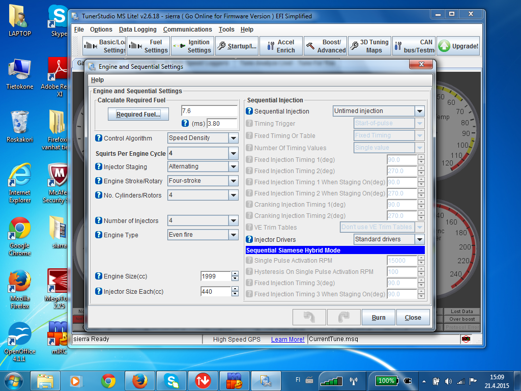This screenshot has height=391, width=521.
Task: Open Skype from the taskbar
Action: 171,381
